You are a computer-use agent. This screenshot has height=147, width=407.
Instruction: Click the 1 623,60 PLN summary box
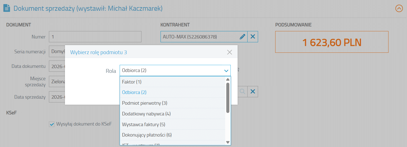coord(332,42)
